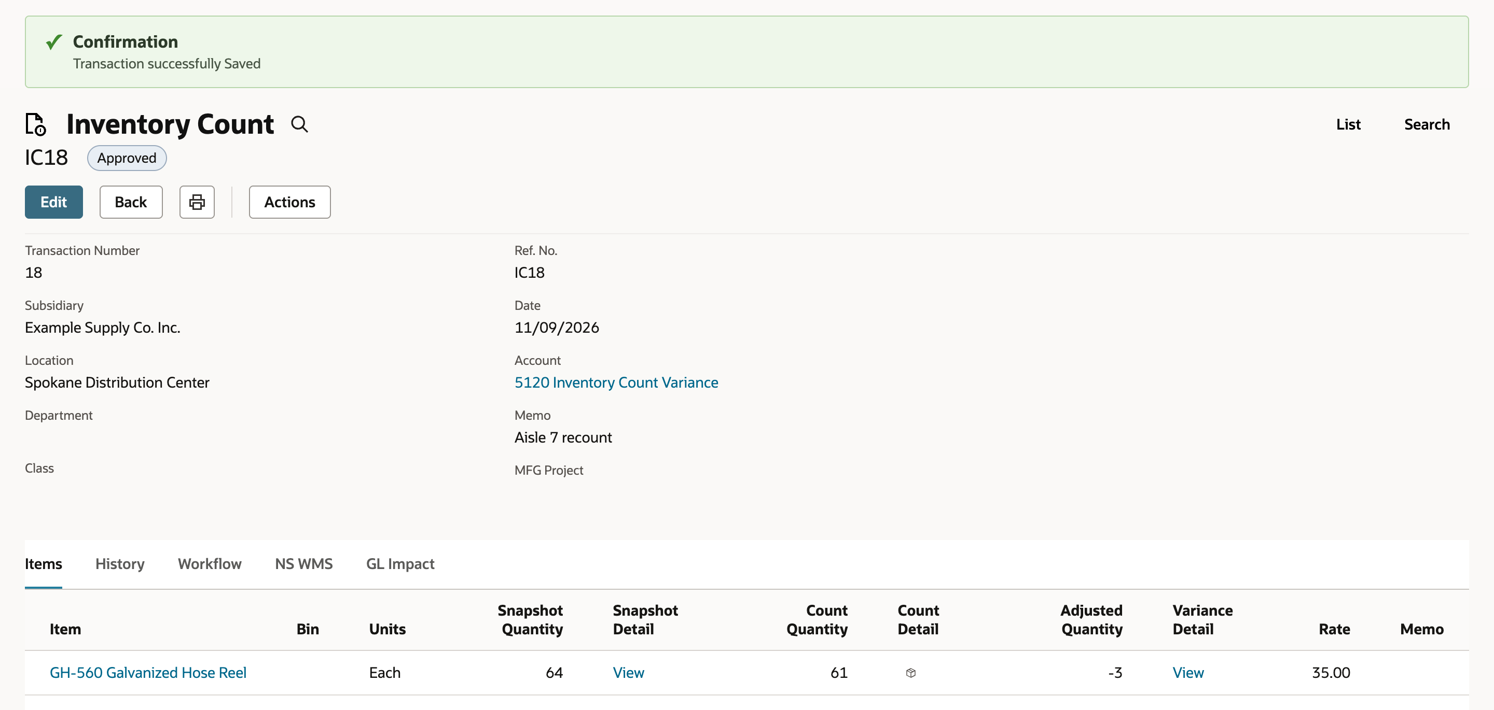Go back with the Back button
This screenshot has width=1494, height=710.
click(131, 202)
